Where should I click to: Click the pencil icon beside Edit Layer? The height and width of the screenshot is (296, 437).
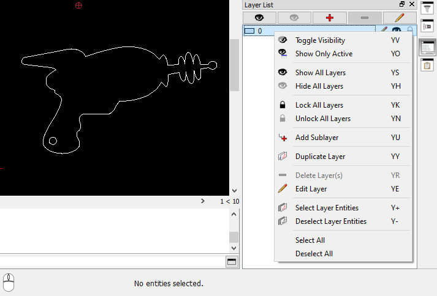tap(283, 188)
